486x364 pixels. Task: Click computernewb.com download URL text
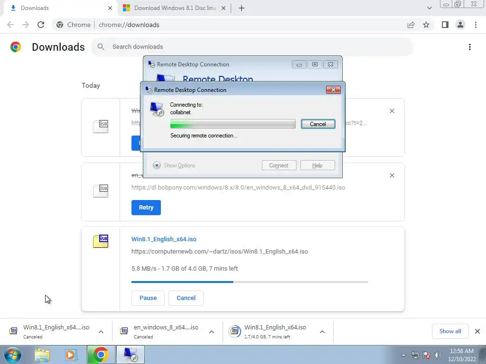(219, 251)
